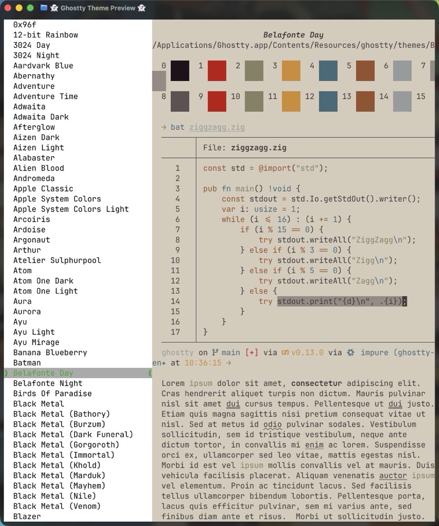Choose the Aardvark Blue theme
The image size is (439, 526).
click(x=43, y=66)
